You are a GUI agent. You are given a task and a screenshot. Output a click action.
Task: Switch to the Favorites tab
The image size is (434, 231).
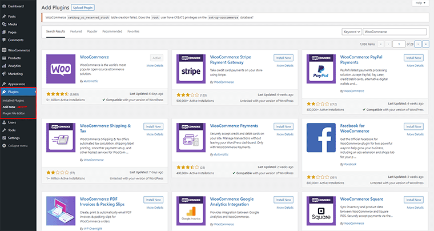(134, 31)
